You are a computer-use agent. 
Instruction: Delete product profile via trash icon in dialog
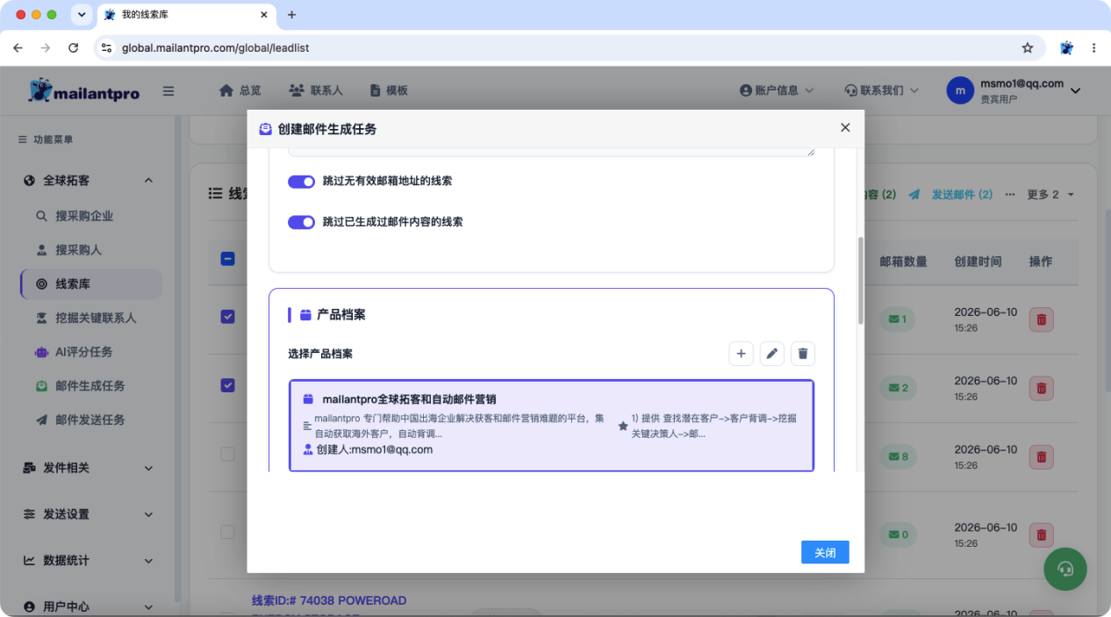(x=803, y=354)
